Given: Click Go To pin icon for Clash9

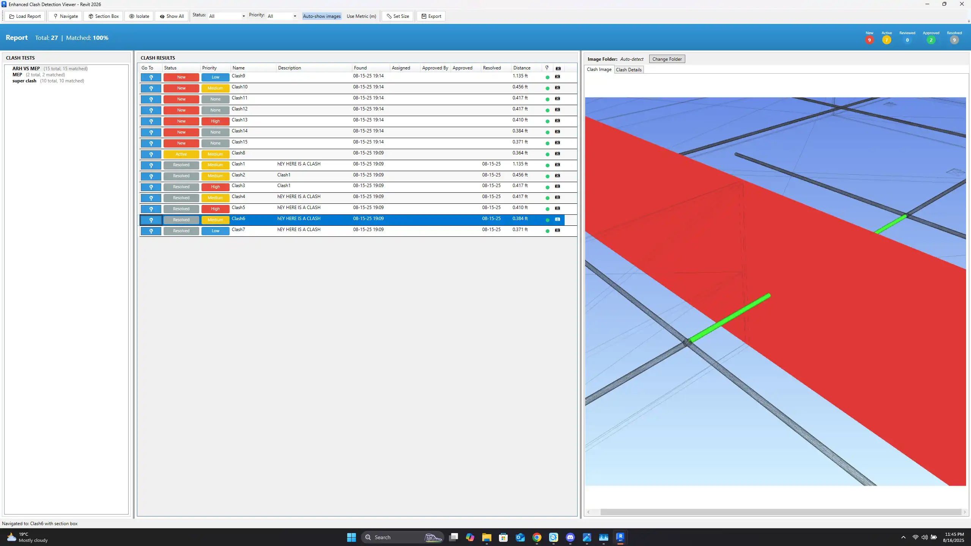Looking at the screenshot, I should click(151, 77).
